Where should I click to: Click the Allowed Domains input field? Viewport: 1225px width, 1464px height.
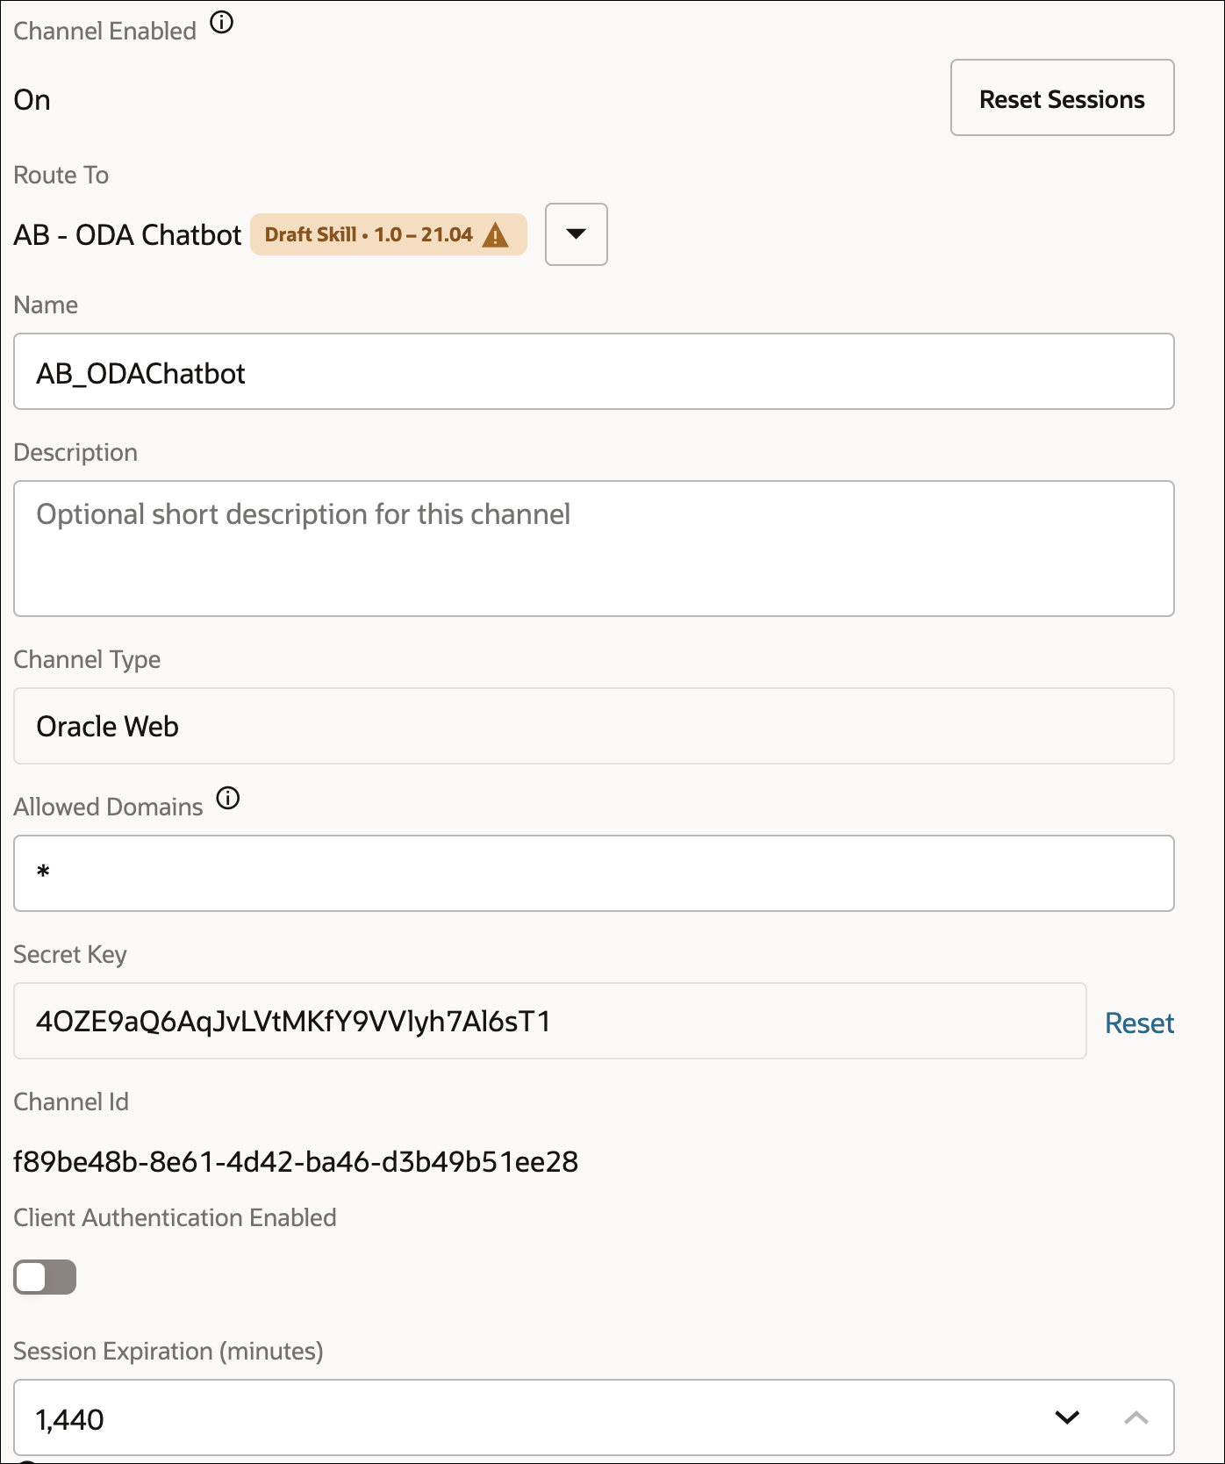(593, 873)
